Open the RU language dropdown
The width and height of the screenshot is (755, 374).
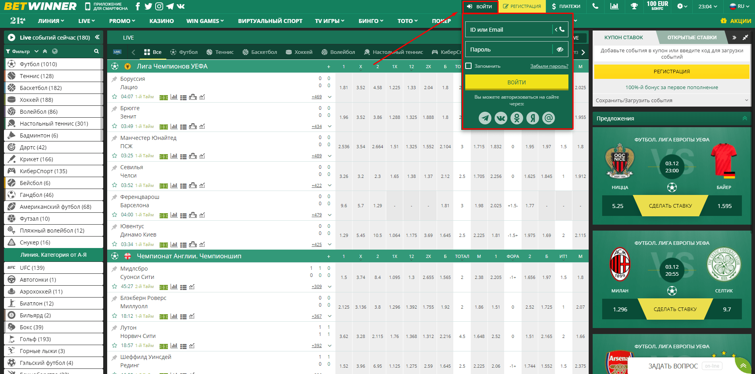coord(740,6)
